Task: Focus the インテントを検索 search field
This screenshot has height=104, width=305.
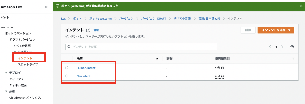Action: pyautogui.click(x=141, y=47)
